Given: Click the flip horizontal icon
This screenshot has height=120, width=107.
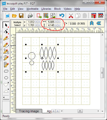Looking at the screenshot, I should [x=92, y=23].
